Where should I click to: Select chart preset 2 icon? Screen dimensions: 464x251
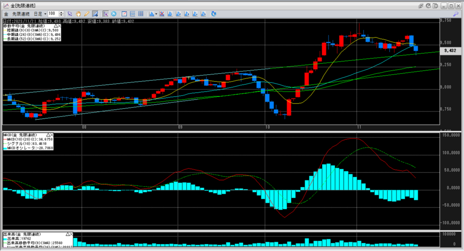[x=179, y=14]
